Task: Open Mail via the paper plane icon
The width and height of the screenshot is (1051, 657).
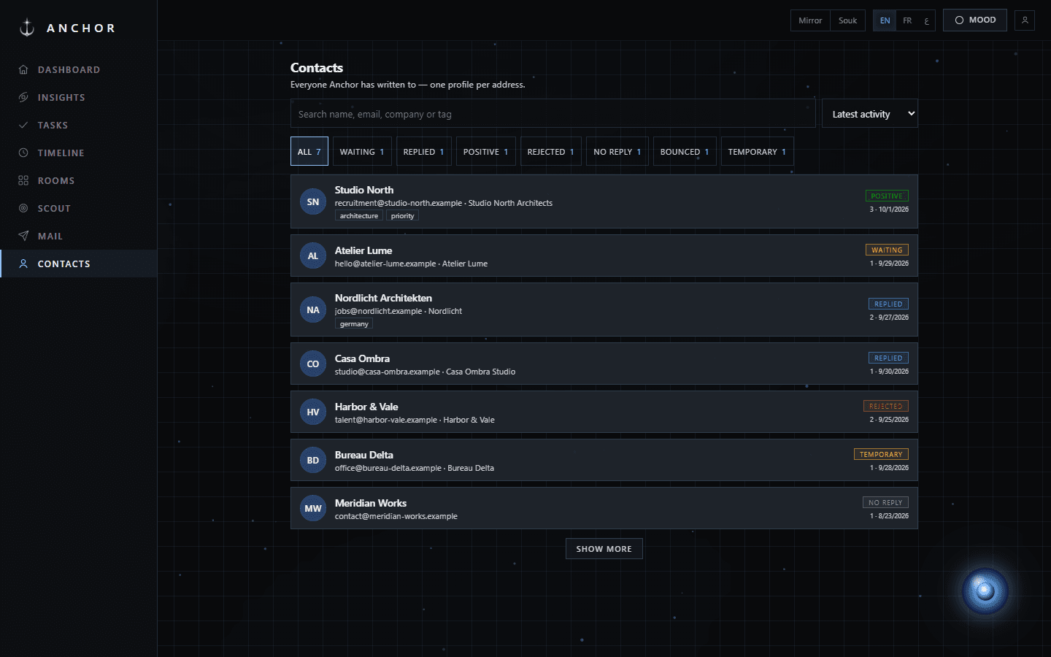Action: (x=23, y=237)
